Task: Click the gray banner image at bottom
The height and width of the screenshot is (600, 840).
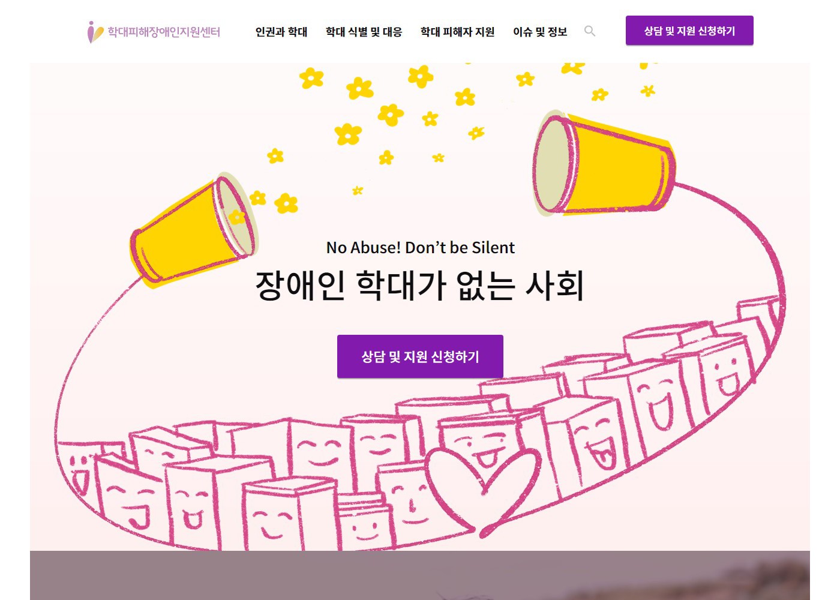Action: pyautogui.click(x=420, y=575)
